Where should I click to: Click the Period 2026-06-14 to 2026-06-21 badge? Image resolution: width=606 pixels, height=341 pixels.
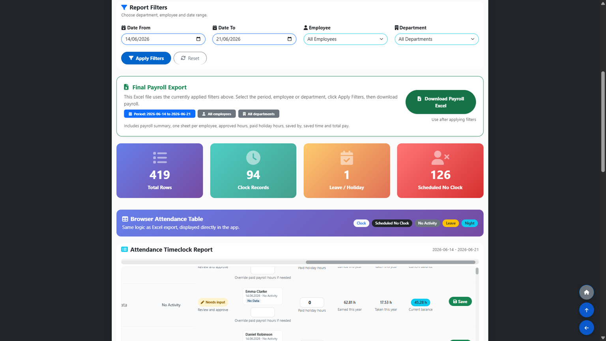coord(160,114)
